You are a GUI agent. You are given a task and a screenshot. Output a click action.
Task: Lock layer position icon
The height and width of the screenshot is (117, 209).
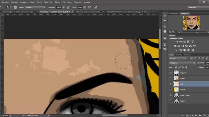183,67
